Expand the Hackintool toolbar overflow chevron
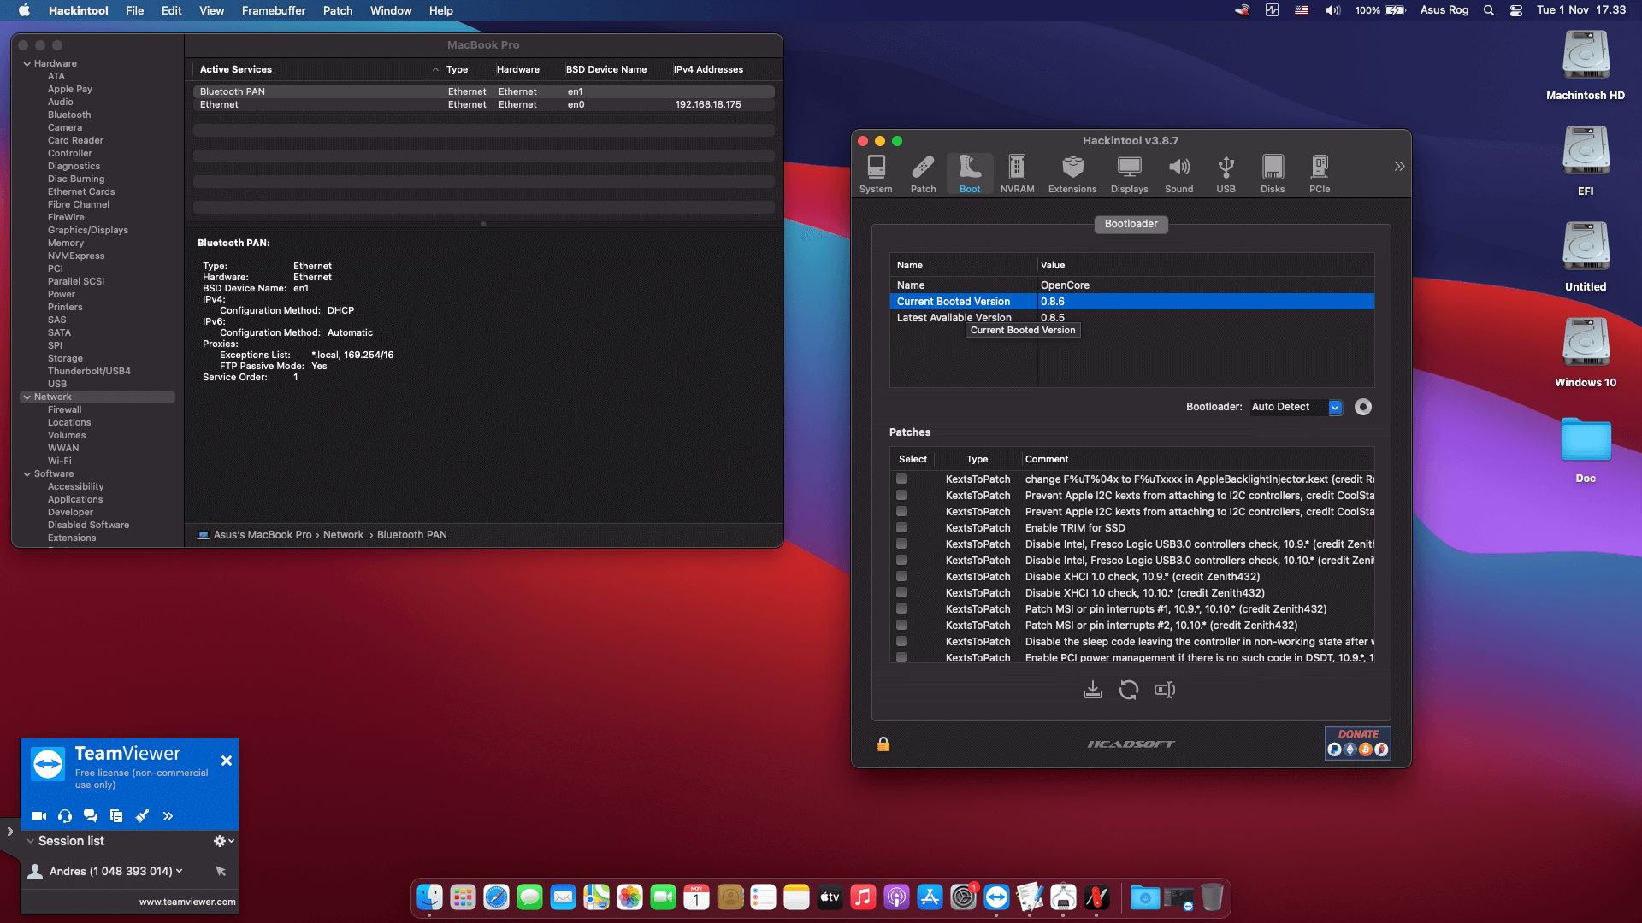This screenshot has height=923, width=1642. coord(1399,167)
